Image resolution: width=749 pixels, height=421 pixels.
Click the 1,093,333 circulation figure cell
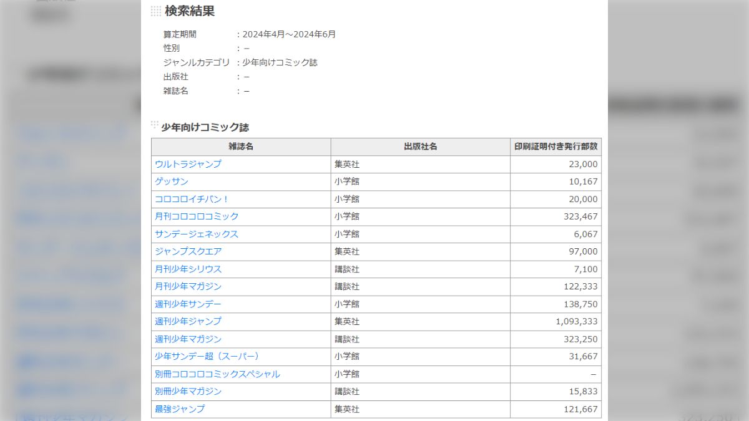[576, 322]
